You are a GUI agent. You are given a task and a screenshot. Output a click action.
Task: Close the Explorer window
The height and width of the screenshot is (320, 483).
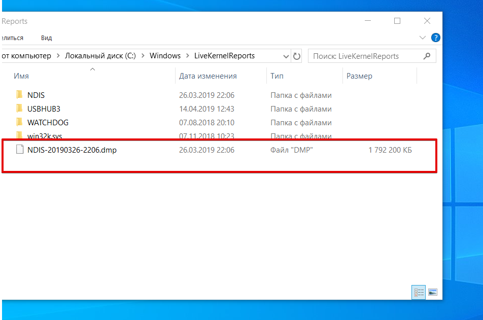pyautogui.click(x=427, y=21)
